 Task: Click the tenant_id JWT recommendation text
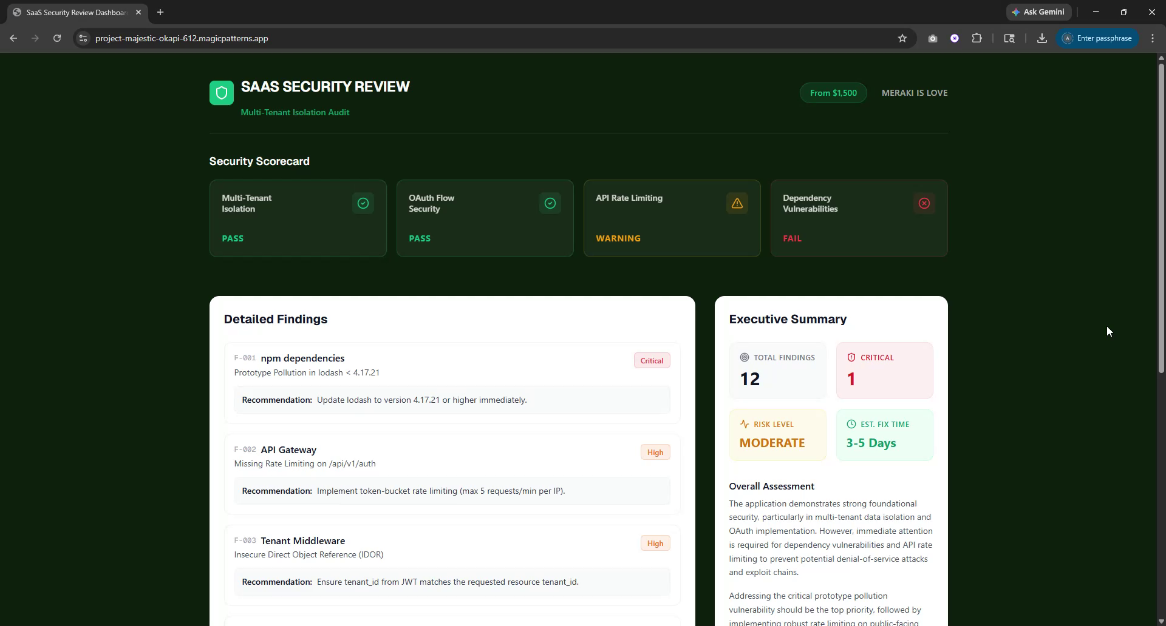click(x=448, y=582)
